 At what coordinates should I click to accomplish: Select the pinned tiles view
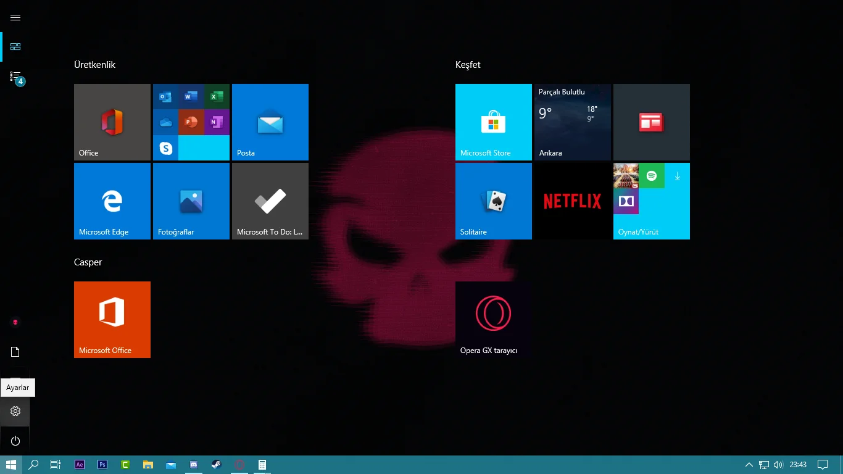[x=15, y=47]
